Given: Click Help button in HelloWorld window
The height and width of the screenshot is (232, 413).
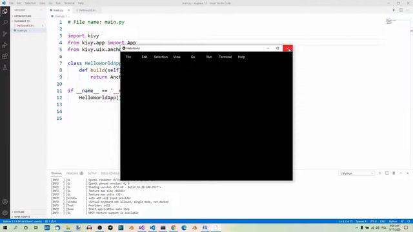Looking at the screenshot, I should coord(241,57).
